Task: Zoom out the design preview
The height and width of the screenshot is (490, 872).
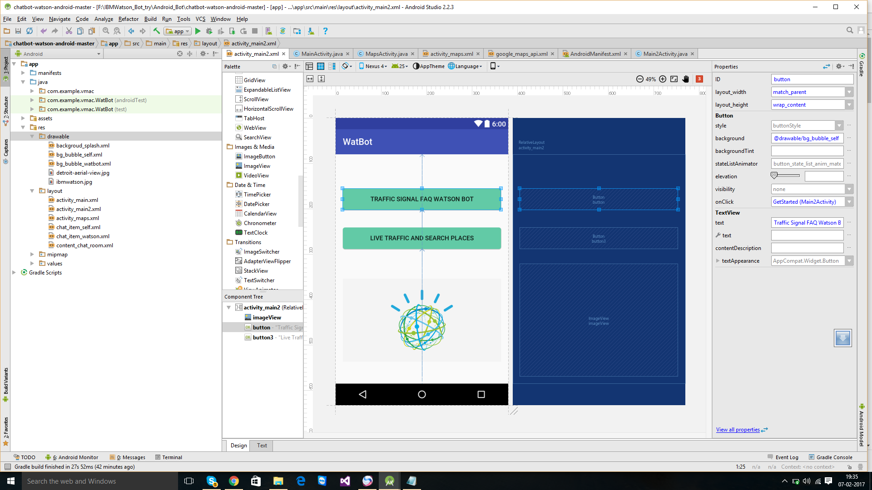Action: click(639, 79)
